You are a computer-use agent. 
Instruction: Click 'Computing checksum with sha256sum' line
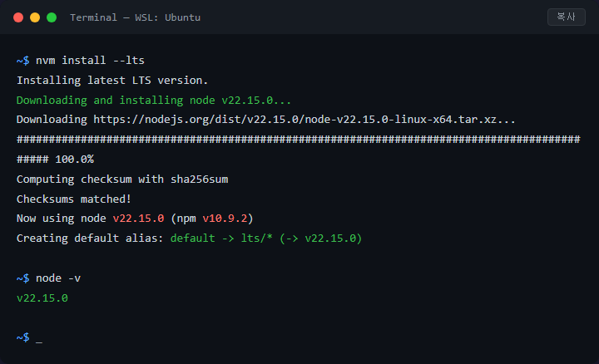pyautogui.click(x=122, y=179)
